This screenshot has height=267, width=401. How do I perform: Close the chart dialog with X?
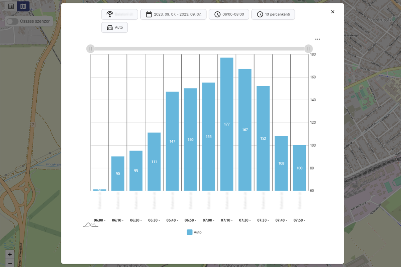pos(333,12)
